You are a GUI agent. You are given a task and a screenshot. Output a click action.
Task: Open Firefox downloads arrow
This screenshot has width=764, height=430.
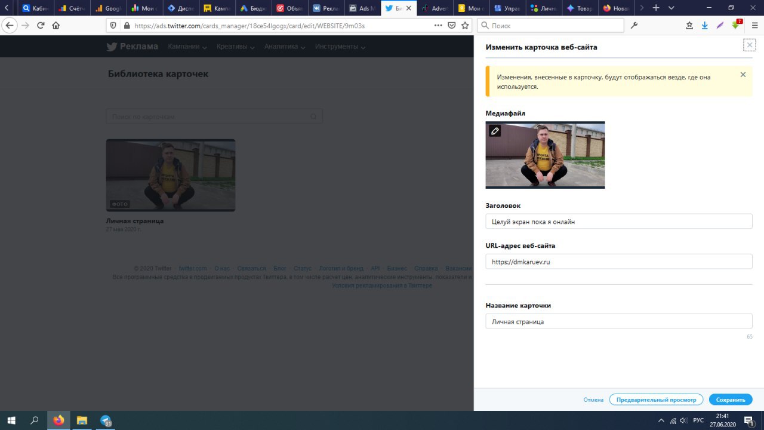(x=705, y=26)
